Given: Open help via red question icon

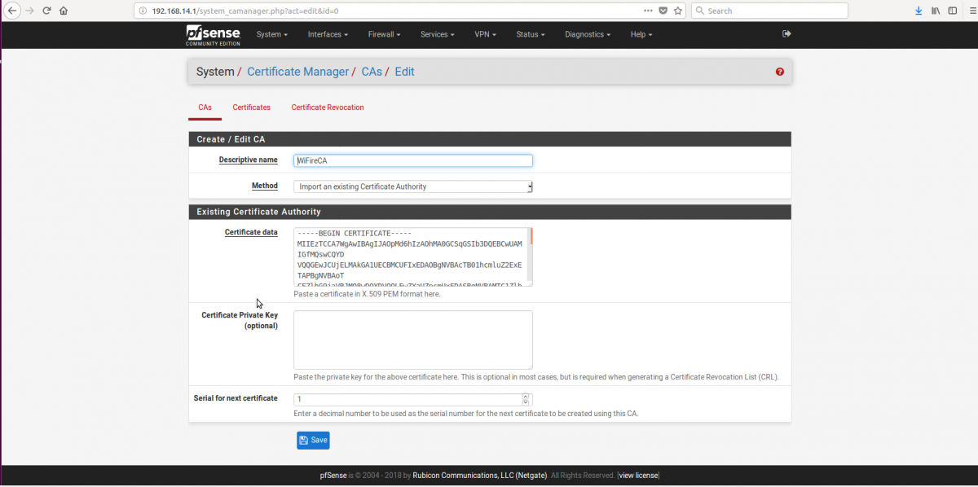Looking at the screenshot, I should tap(780, 72).
